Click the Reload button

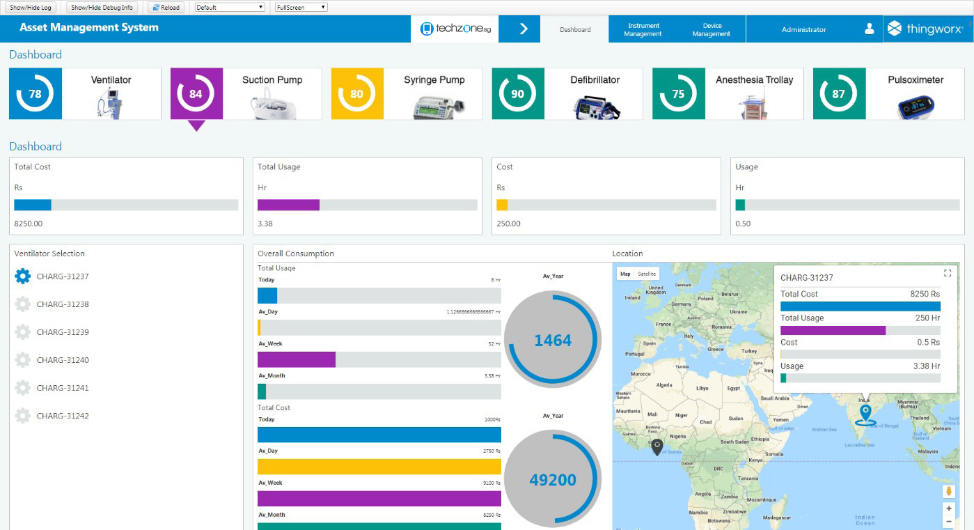(166, 8)
